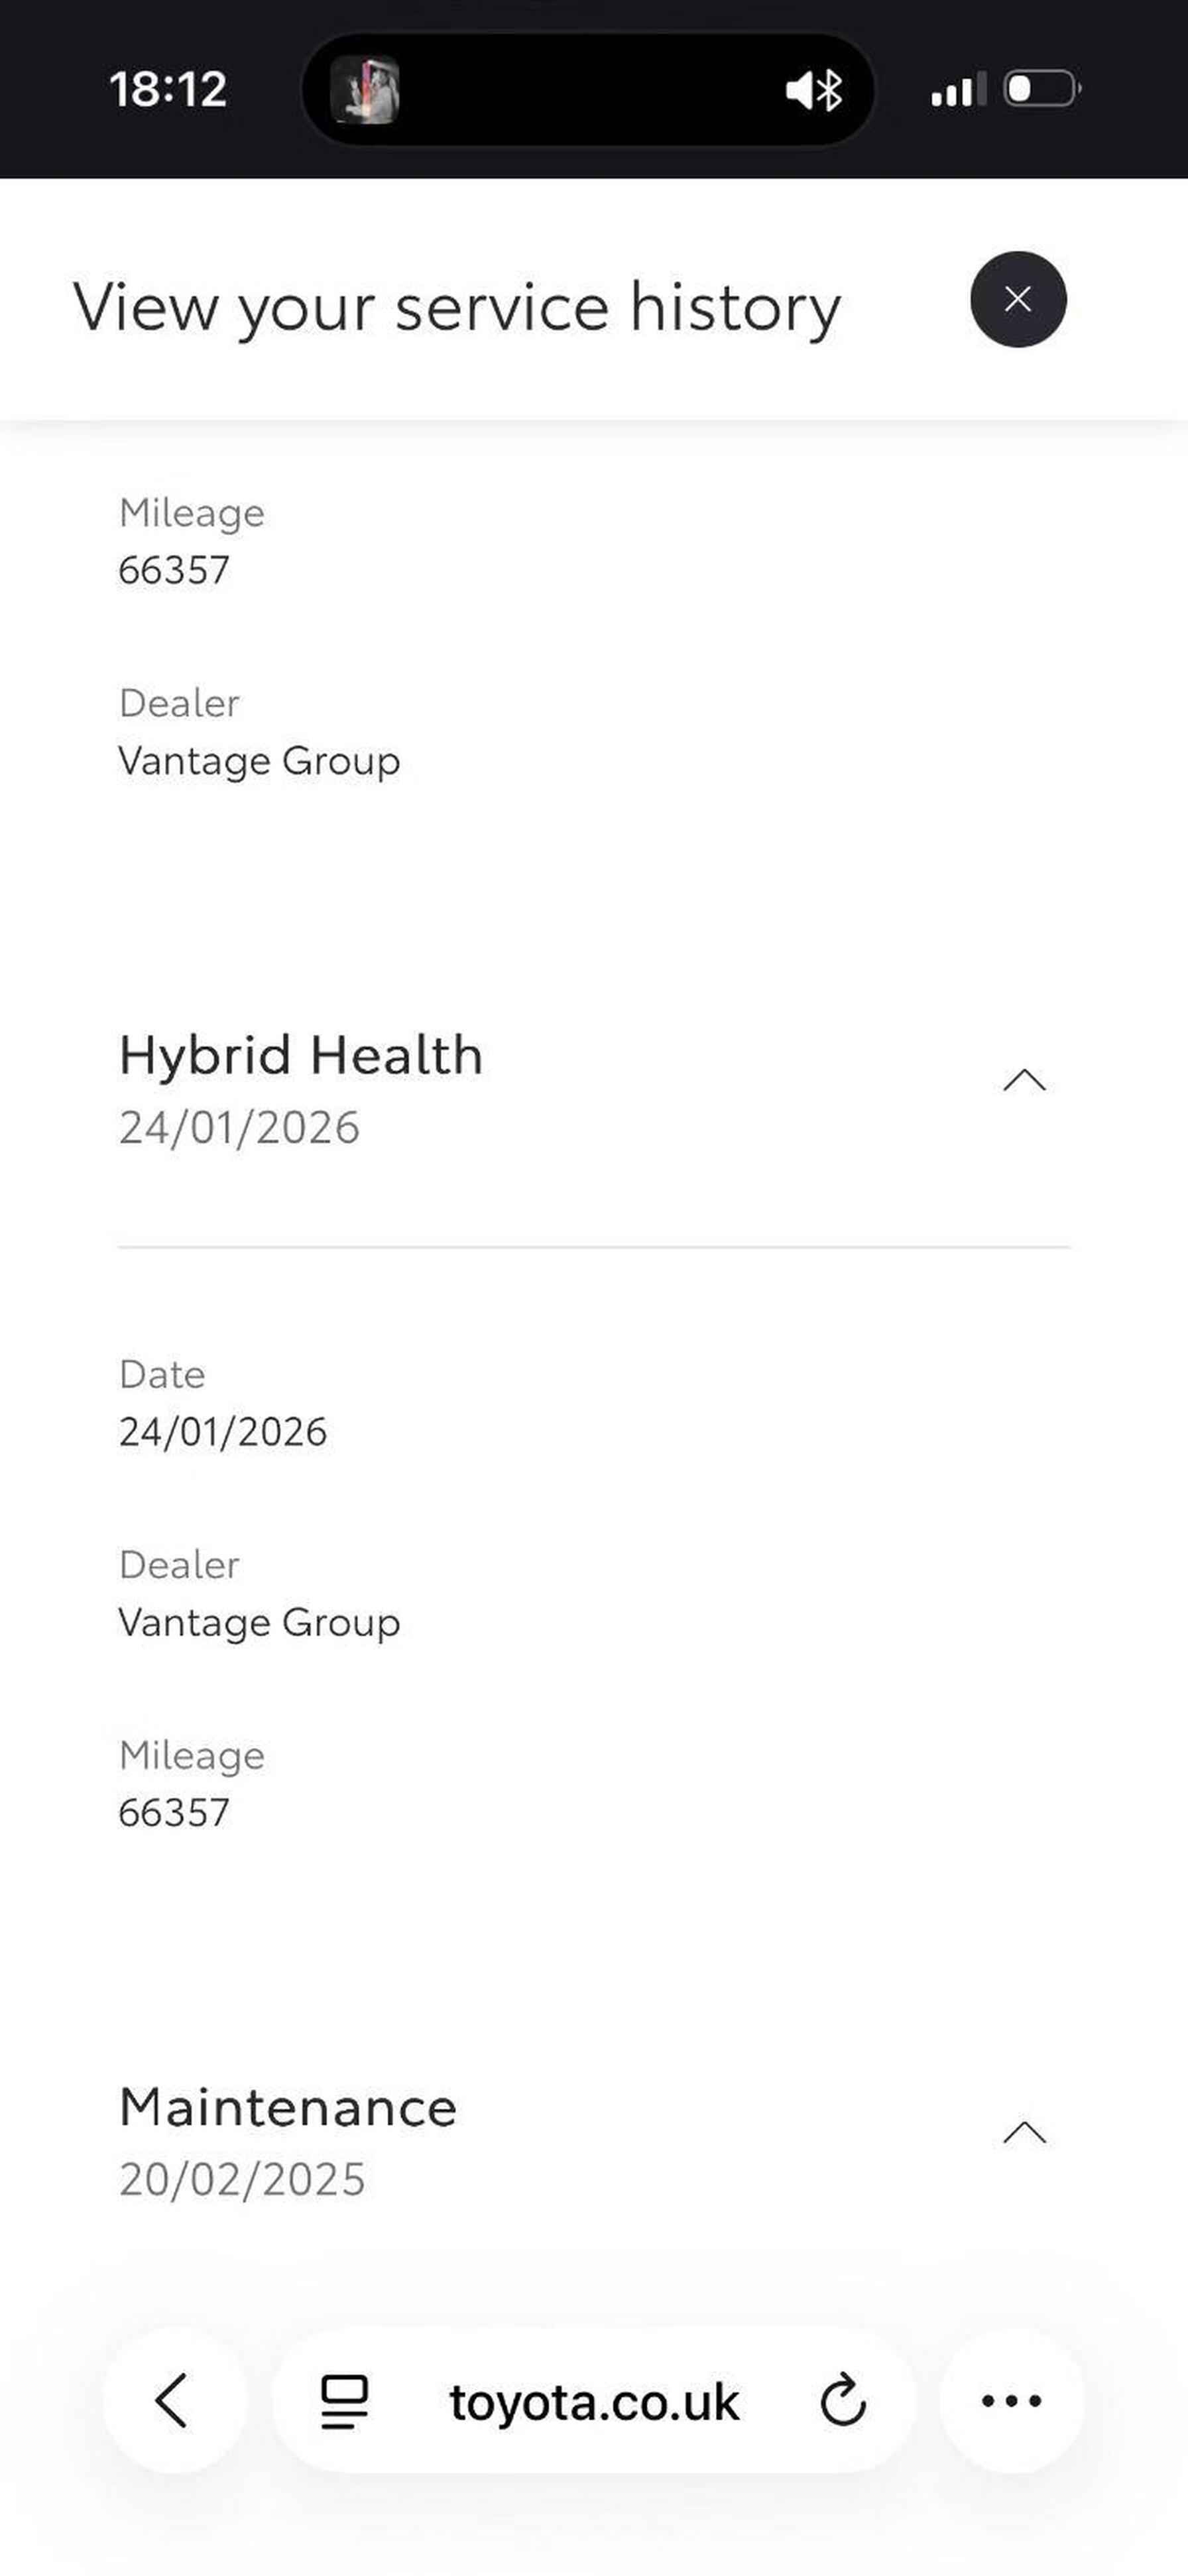
Task: Select the Hybrid Health heading
Action: pyautogui.click(x=301, y=1055)
